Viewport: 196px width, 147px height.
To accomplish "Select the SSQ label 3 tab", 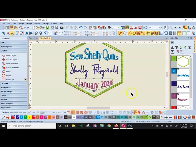I will coord(43,38).
